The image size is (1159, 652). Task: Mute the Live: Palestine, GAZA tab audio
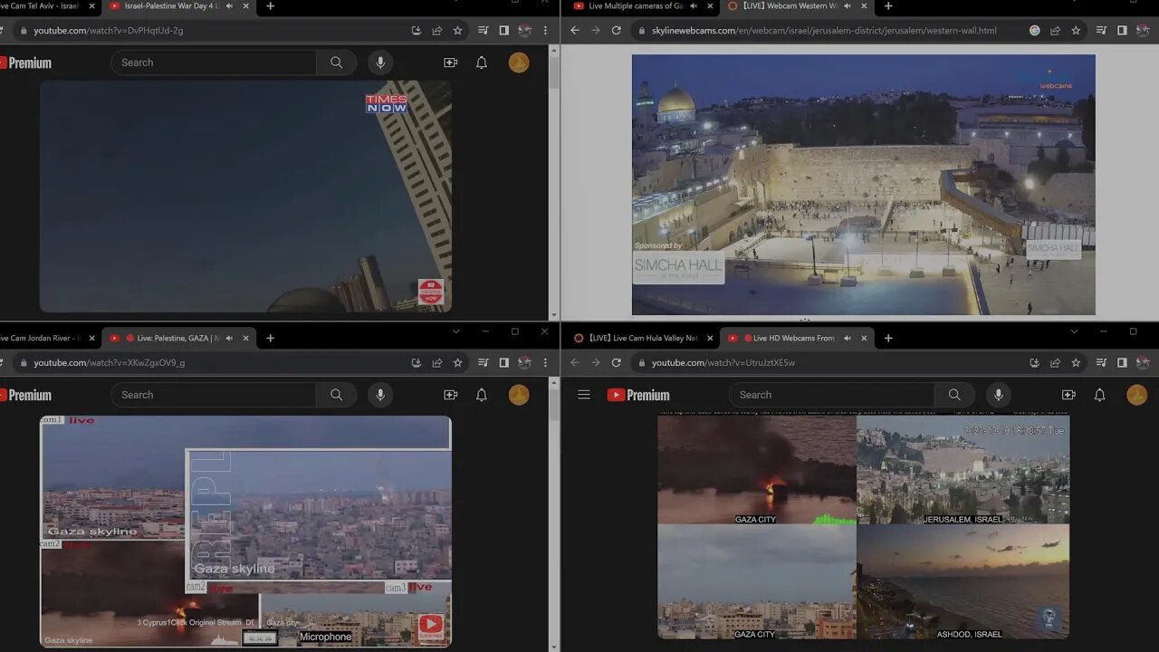229,338
